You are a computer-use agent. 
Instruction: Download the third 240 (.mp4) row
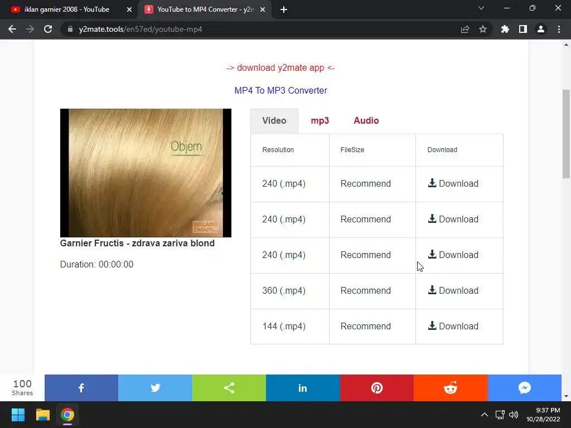[453, 255]
